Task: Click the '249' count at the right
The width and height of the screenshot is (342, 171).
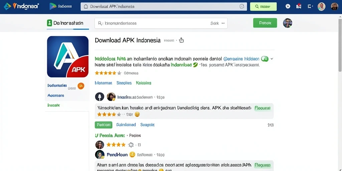Action: 271,125
